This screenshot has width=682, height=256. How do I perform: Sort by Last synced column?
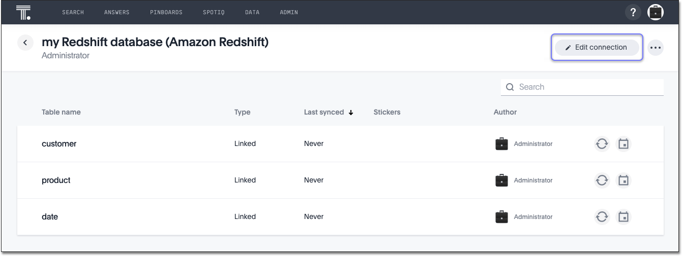324,112
